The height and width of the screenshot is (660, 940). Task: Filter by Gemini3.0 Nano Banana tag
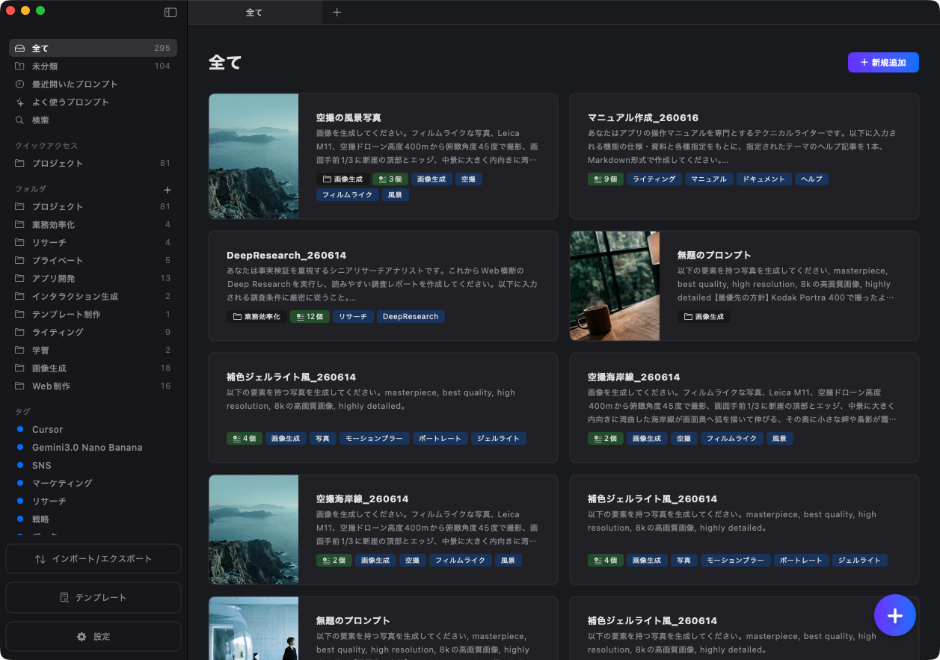93,447
